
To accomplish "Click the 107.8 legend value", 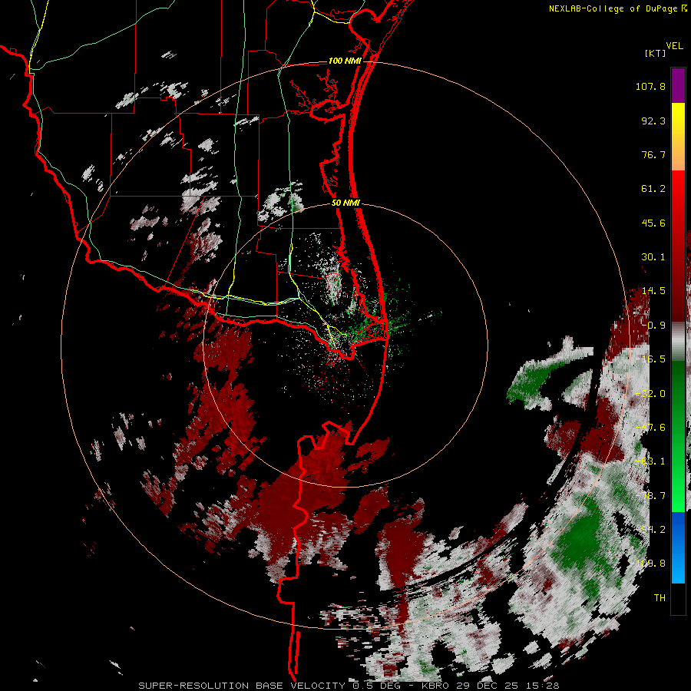I will [x=650, y=86].
